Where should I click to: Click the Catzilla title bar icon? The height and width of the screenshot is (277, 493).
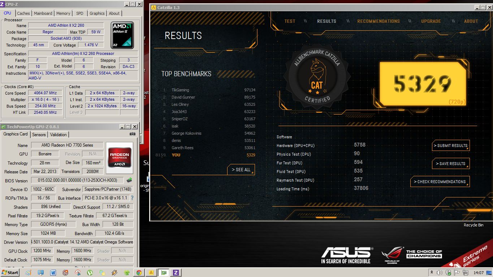point(154,8)
